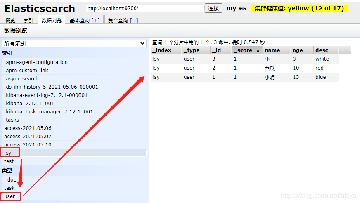Add new 基本查询 tab with [+]
The height and width of the screenshot is (203, 360).
[x=96, y=20]
